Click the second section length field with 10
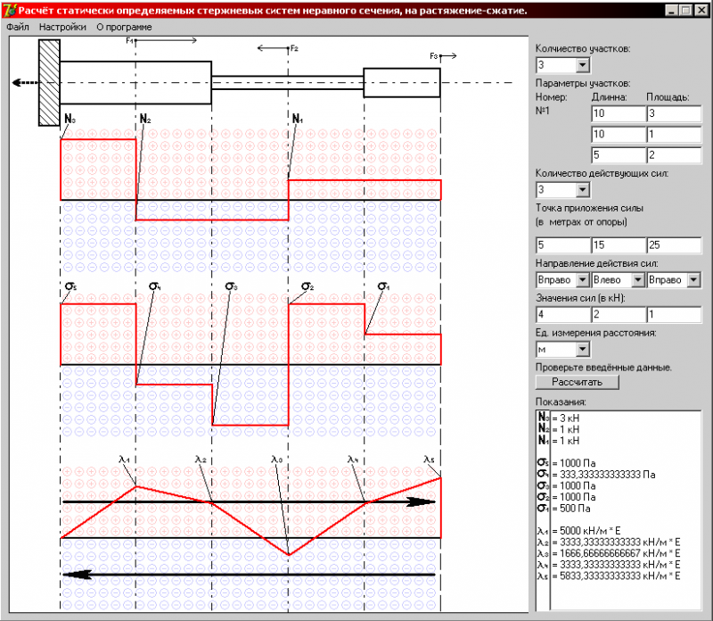Viewport: 713px width, 621px height. (619, 134)
